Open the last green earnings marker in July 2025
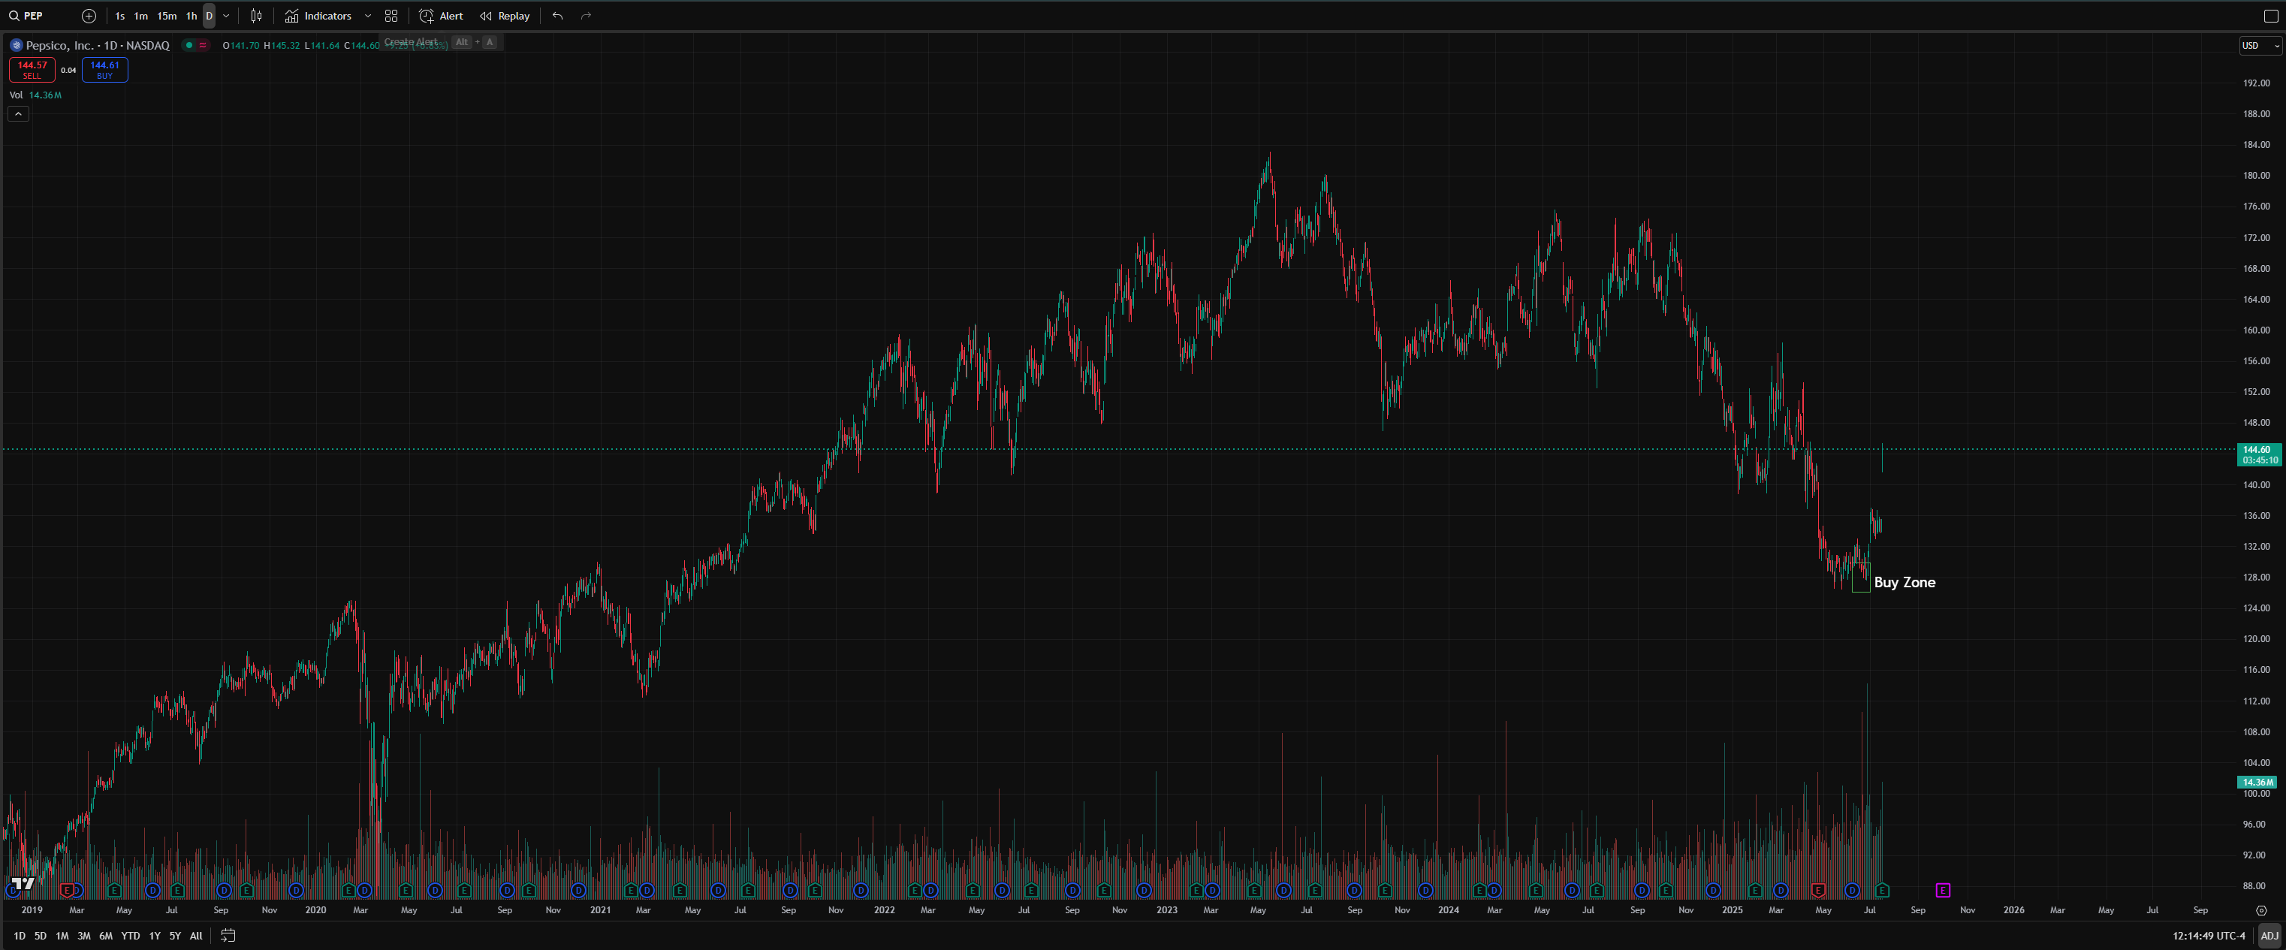 tap(1882, 890)
